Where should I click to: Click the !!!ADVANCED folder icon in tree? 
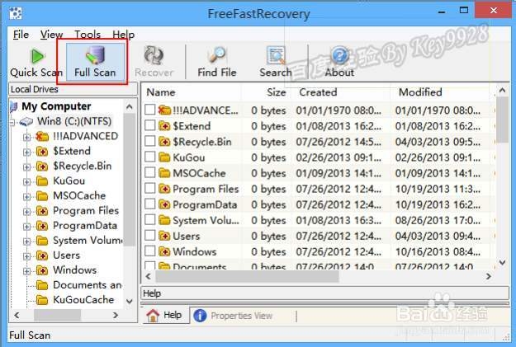click(42, 136)
